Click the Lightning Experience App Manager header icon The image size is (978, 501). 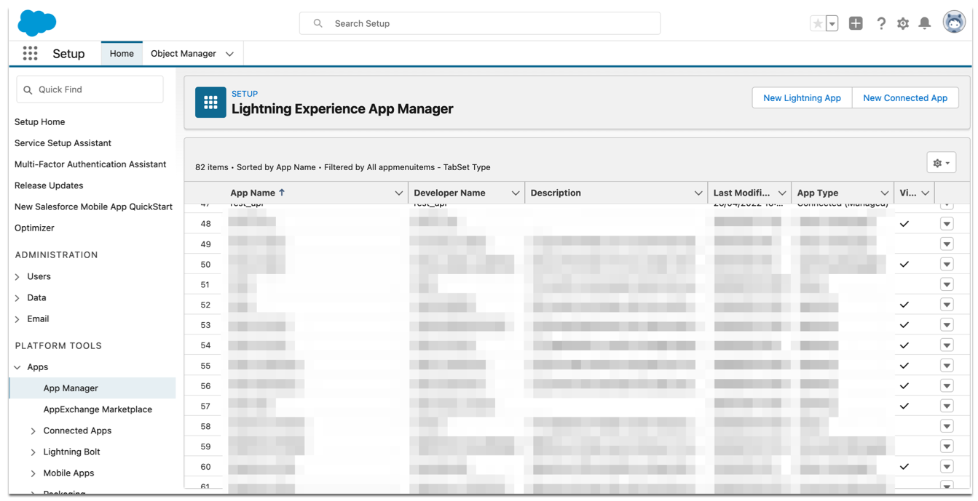(x=210, y=103)
